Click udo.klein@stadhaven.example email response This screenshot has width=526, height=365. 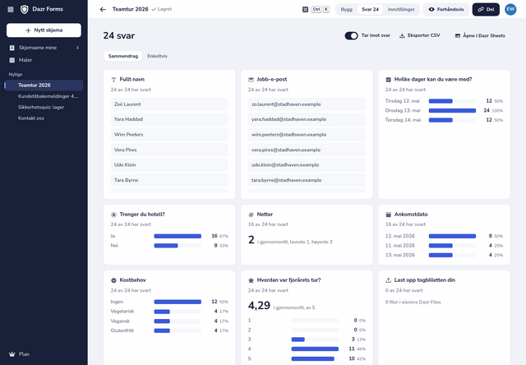(307, 165)
